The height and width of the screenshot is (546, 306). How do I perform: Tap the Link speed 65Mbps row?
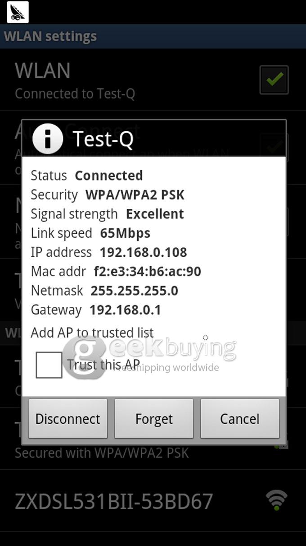90,233
